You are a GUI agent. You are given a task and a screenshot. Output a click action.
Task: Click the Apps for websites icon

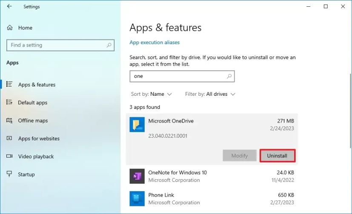[x=9, y=138]
